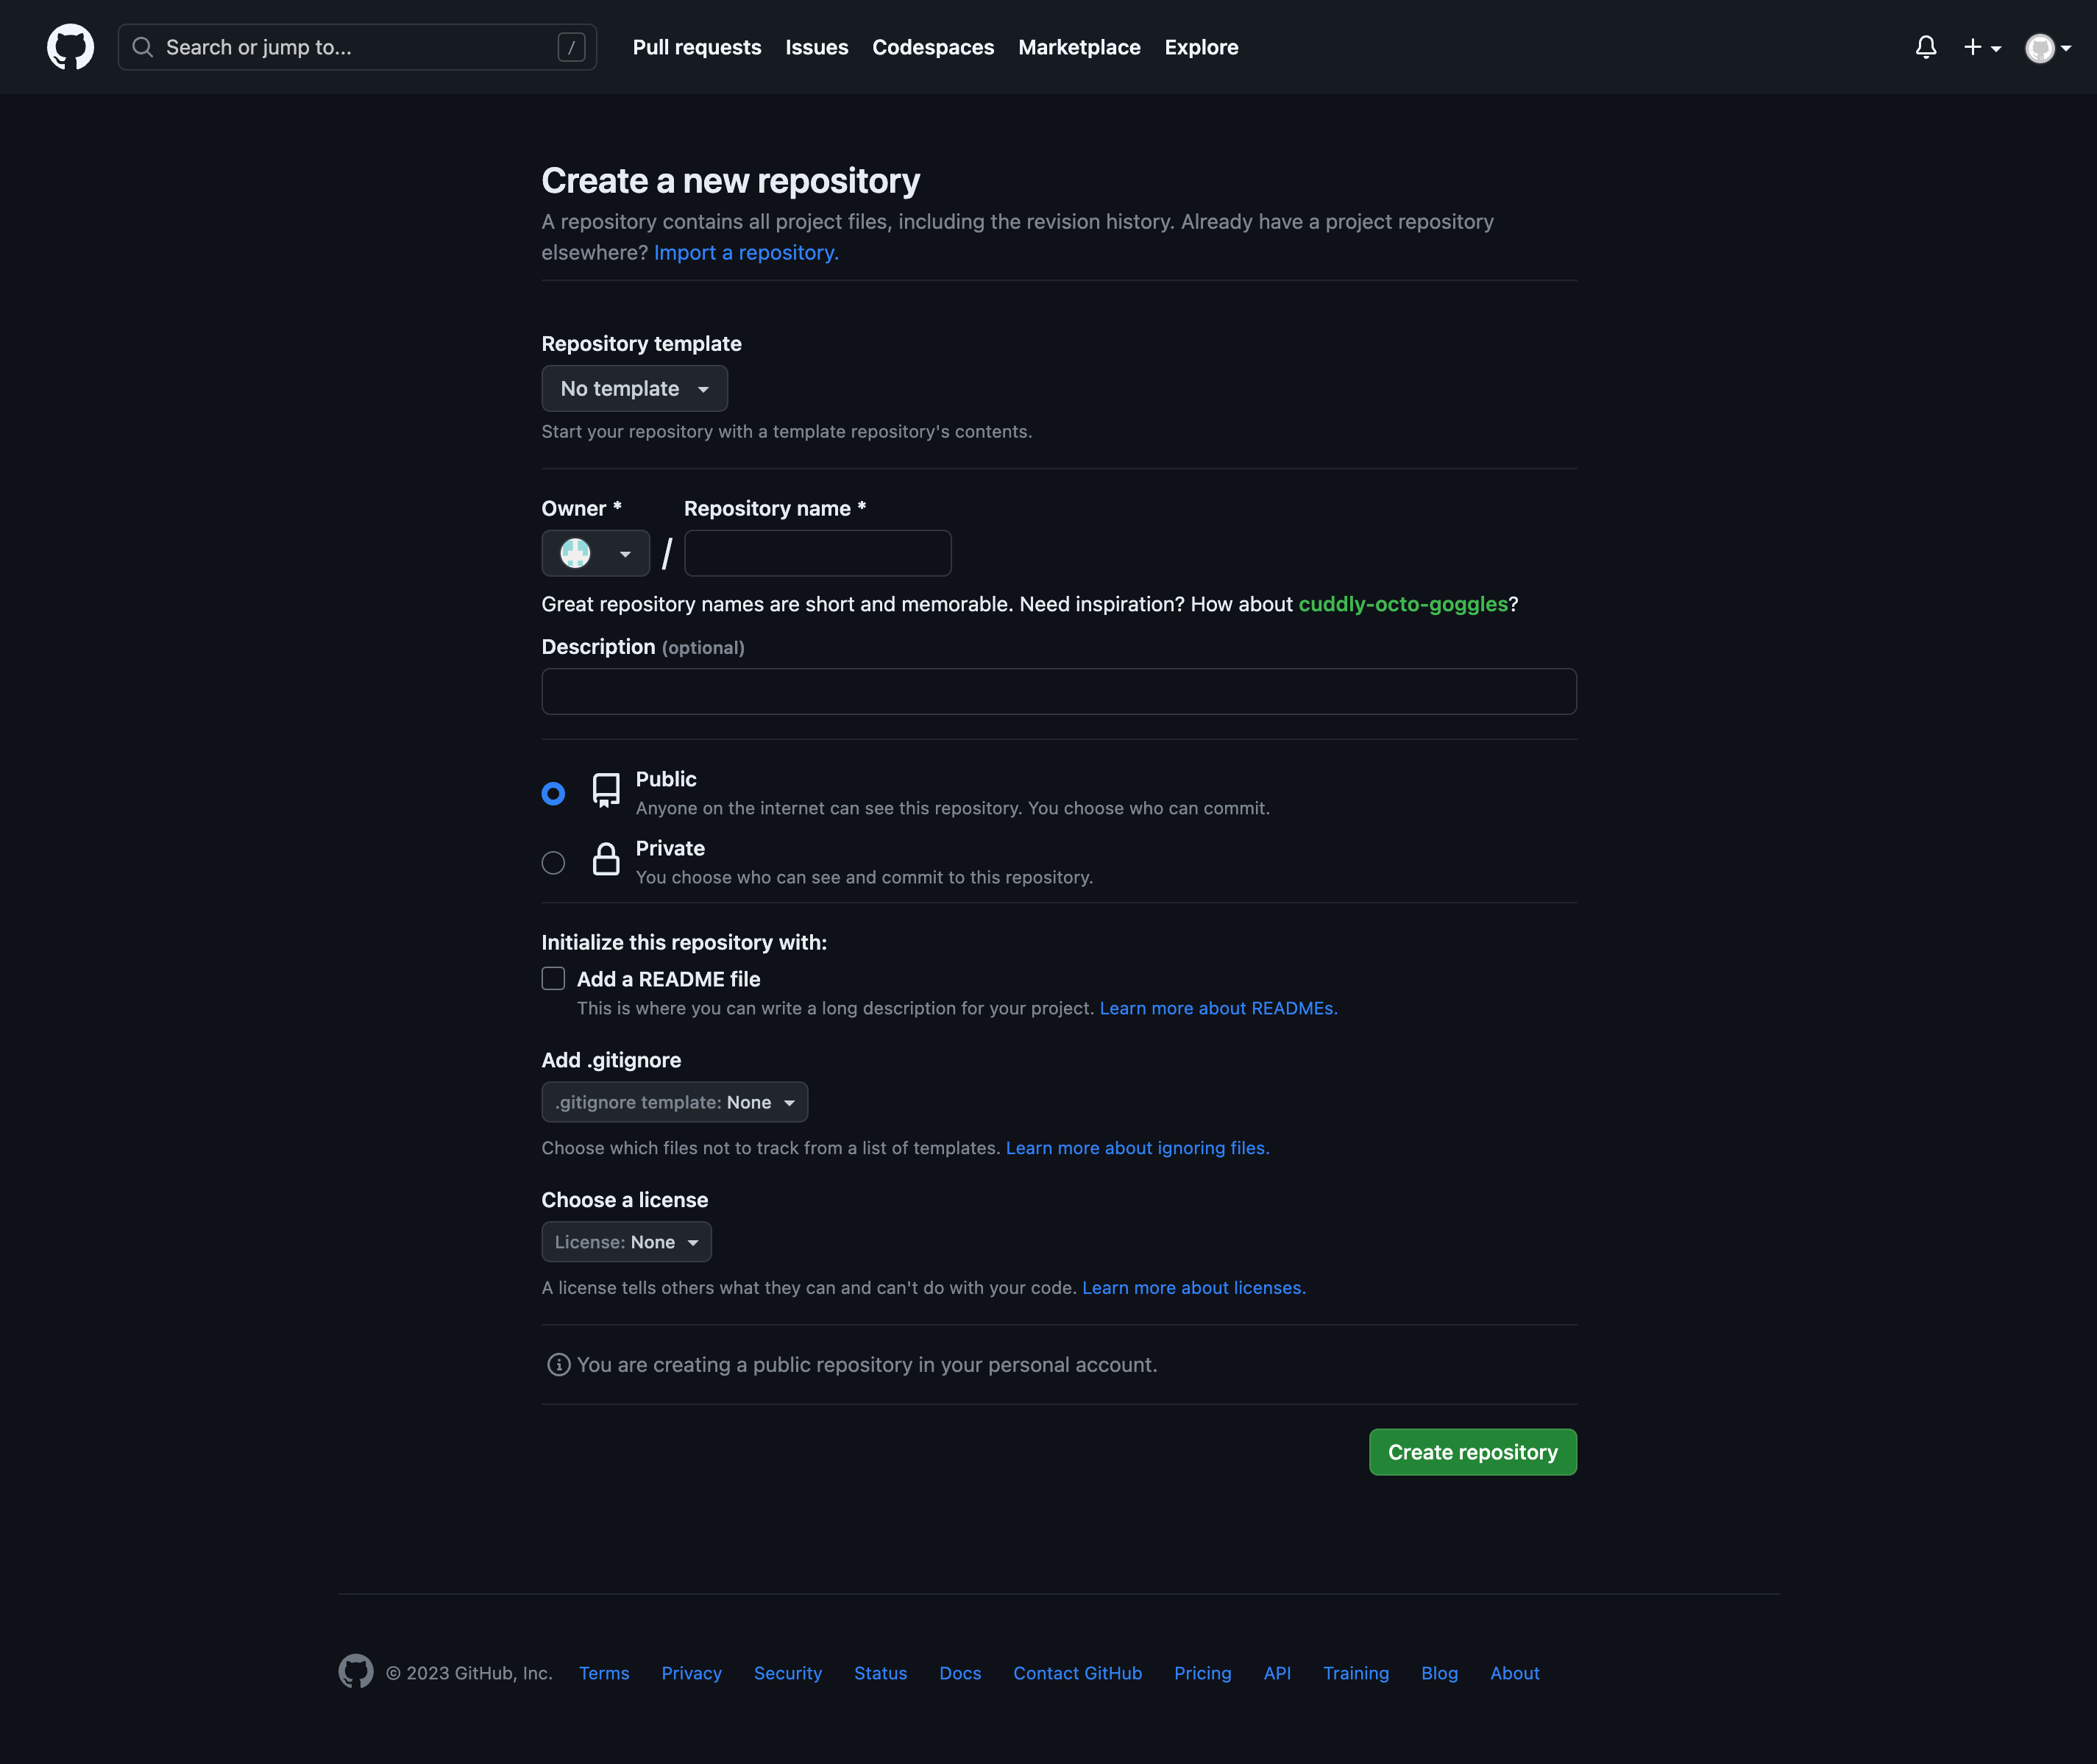Image resolution: width=2097 pixels, height=1764 pixels.
Task: Open the notifications bell
Action: (x=1925, y=46)
